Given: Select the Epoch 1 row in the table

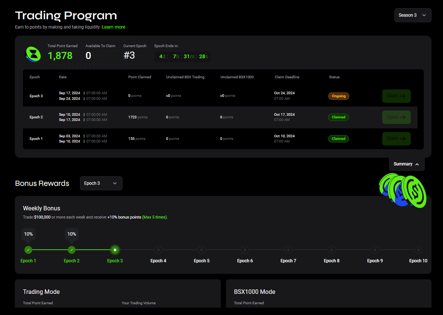Looking at the screenshot, I should click(36, 139).
